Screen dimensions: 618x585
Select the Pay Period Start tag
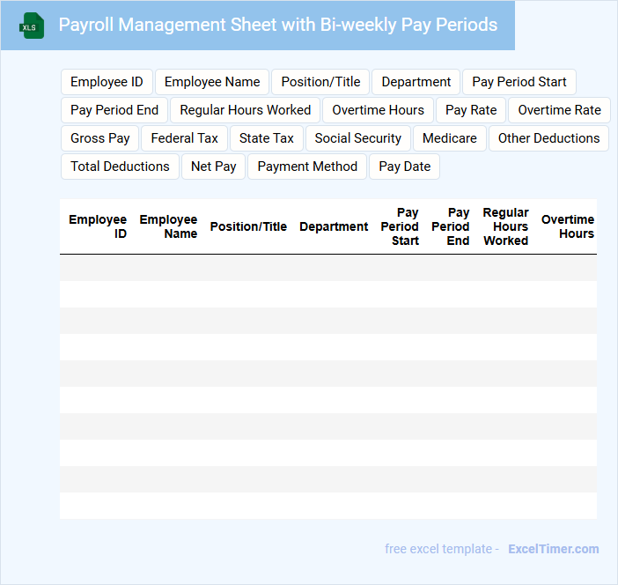519,82
